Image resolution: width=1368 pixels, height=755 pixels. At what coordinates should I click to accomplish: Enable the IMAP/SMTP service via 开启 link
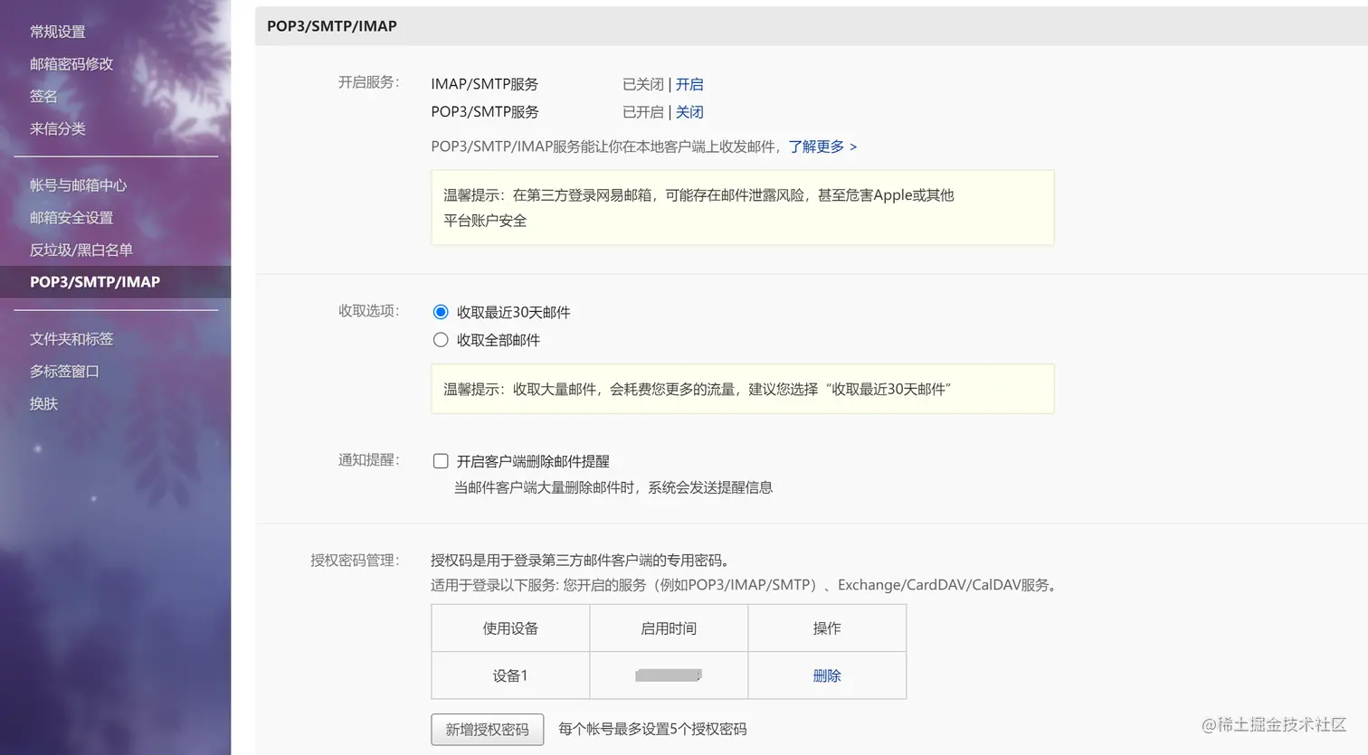click(x=689, y=84)
